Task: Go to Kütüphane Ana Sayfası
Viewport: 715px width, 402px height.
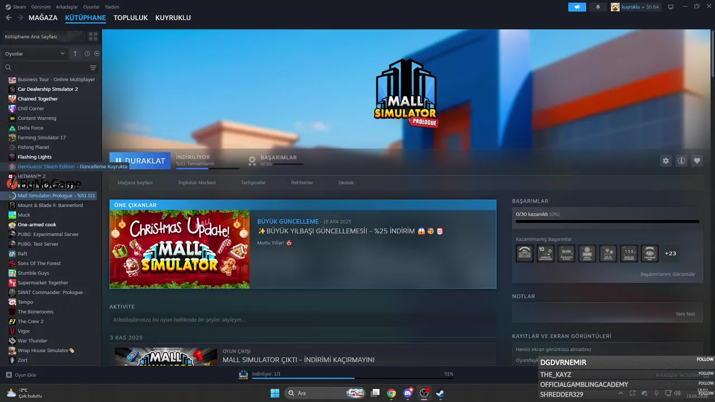Action: pyautogui.click(x=31, y=36)
